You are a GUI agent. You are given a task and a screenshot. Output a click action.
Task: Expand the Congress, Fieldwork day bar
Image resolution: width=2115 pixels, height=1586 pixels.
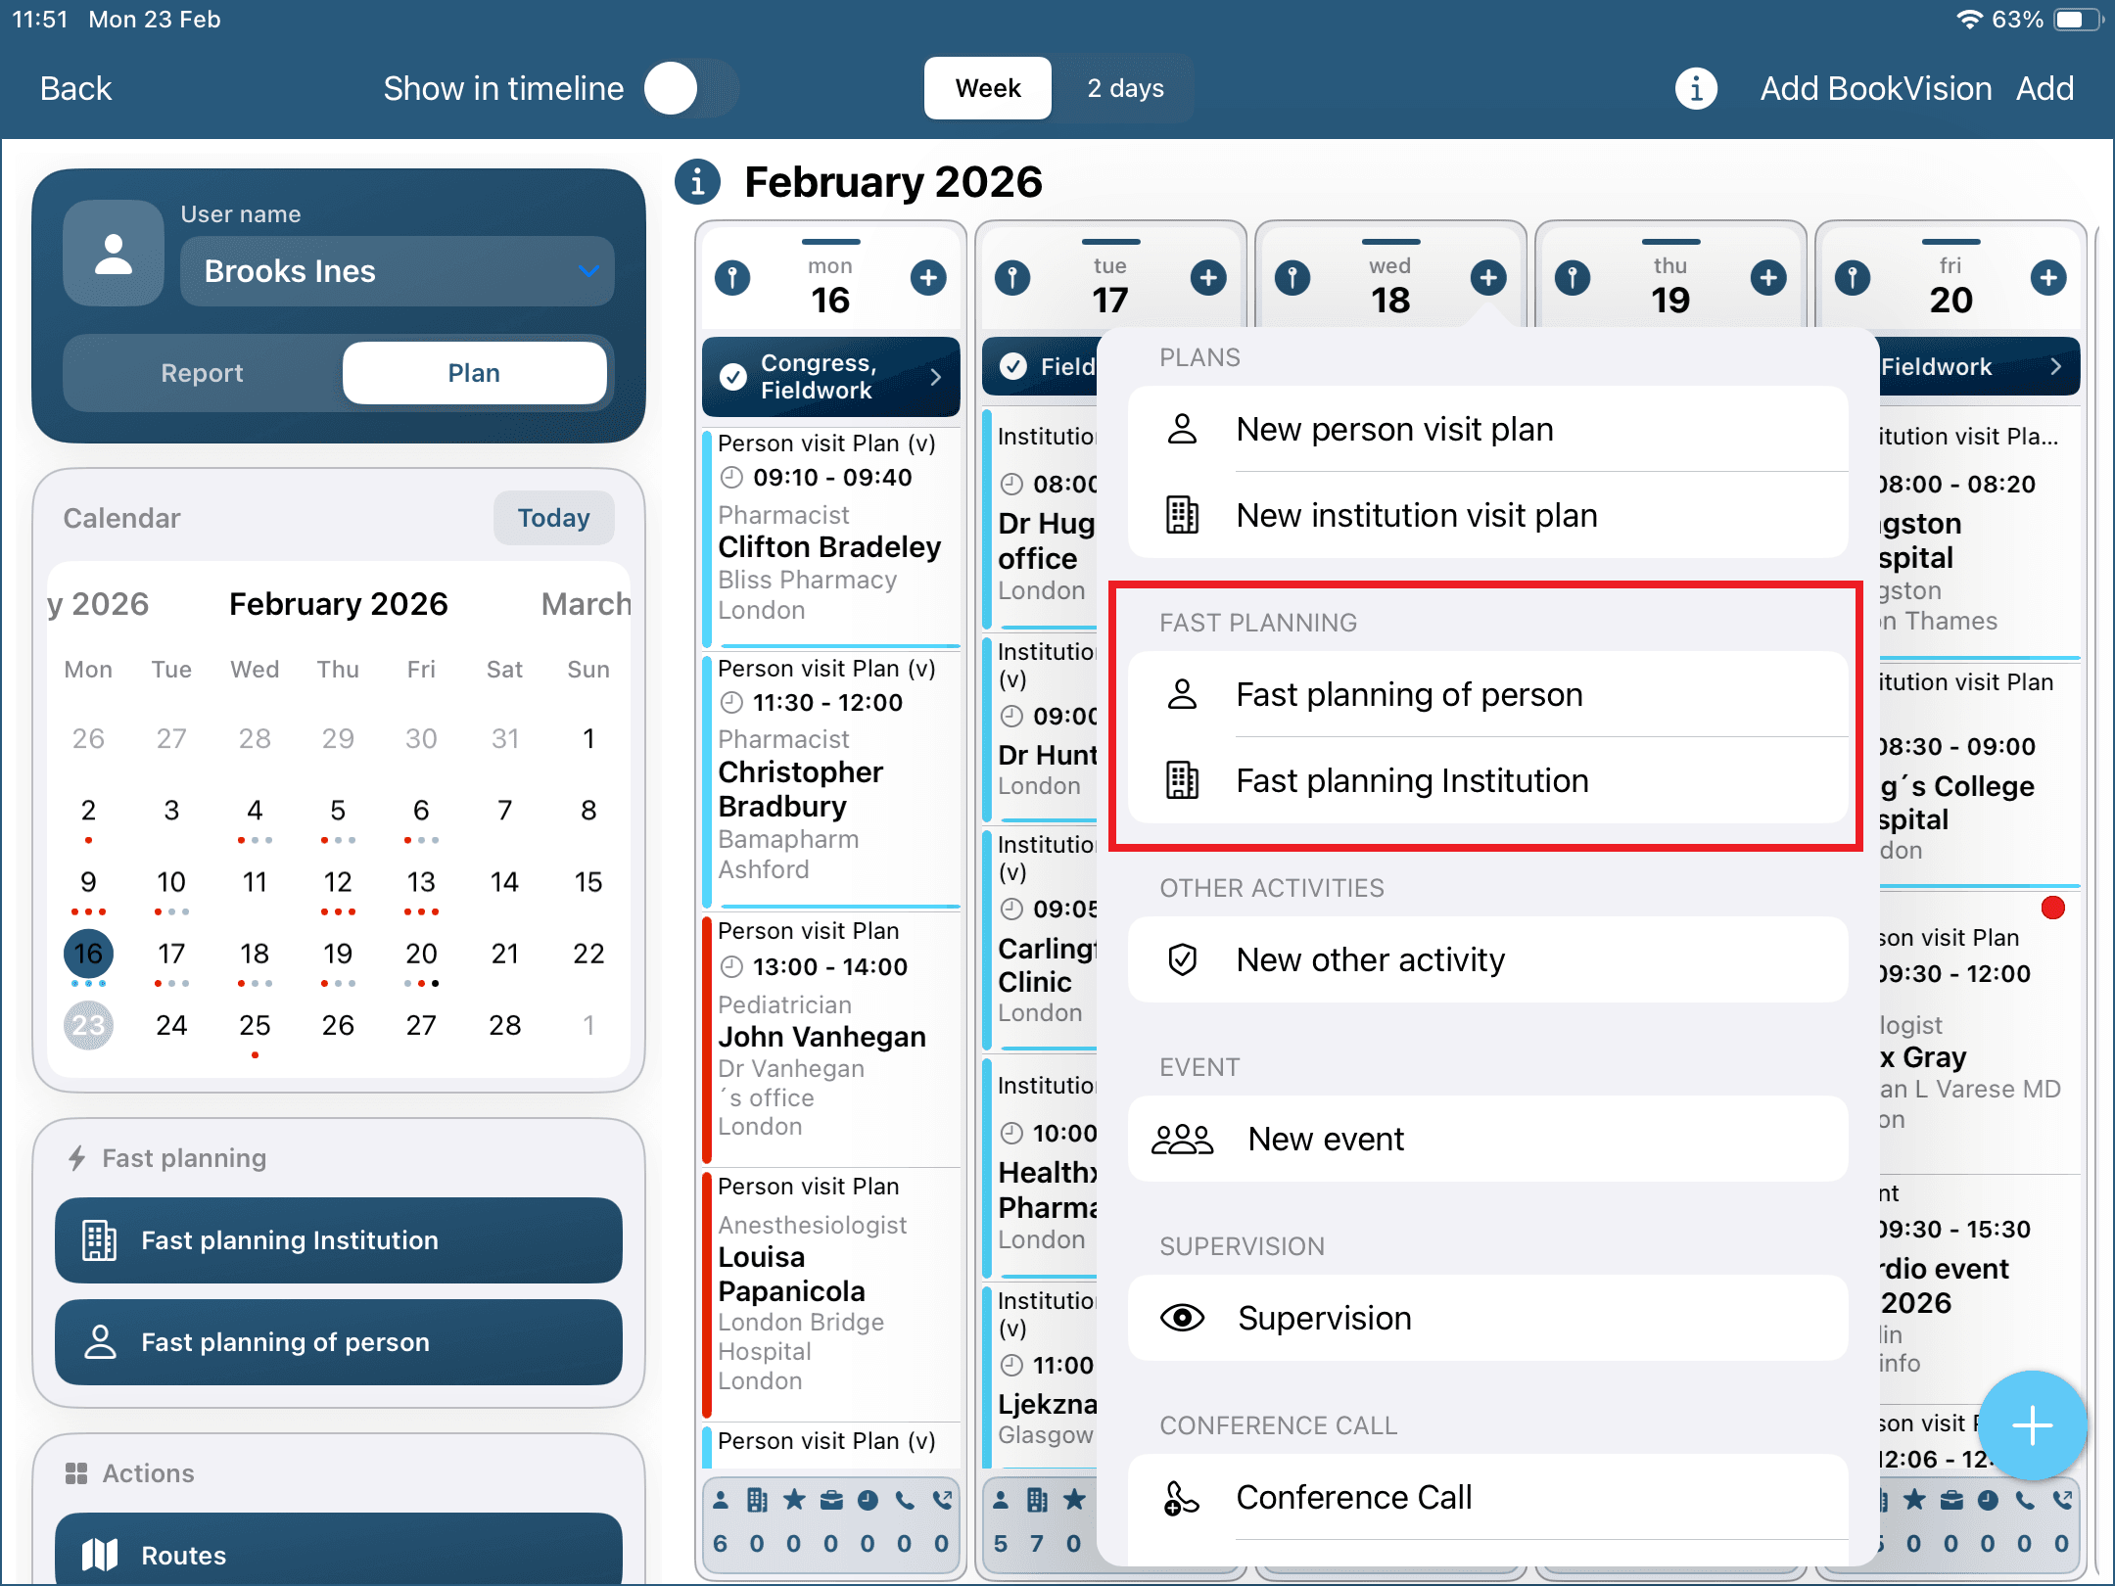coord(830,377)
